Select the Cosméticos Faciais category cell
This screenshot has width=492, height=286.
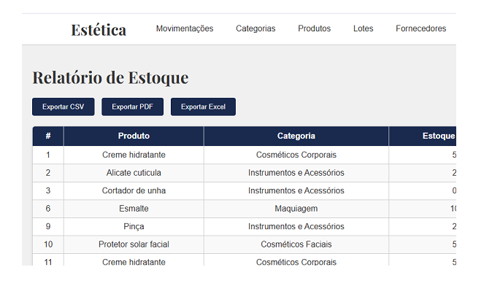[x=296, y=244]
